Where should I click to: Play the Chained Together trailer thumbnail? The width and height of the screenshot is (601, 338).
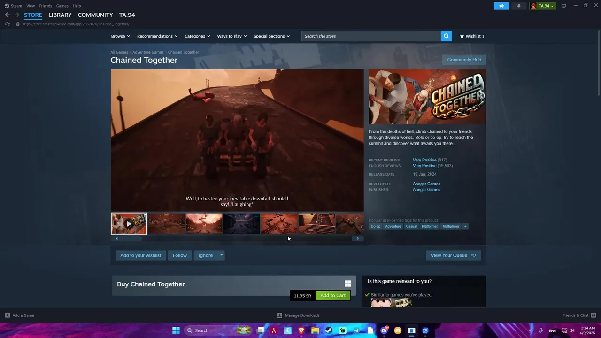[129, 223]
